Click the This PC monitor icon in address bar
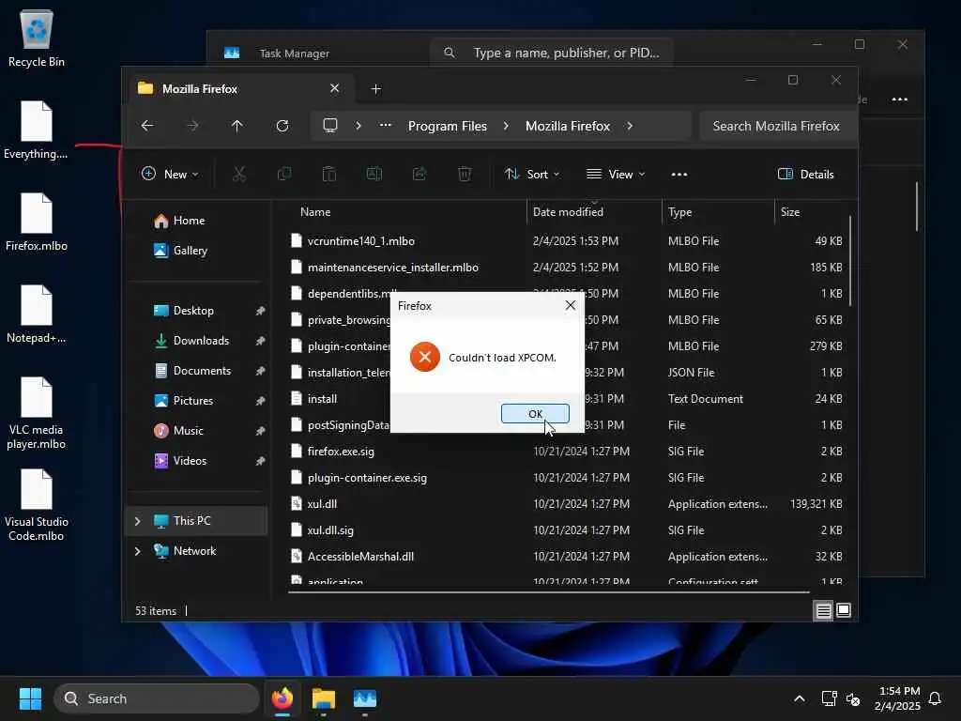 (x=330, y=126)
